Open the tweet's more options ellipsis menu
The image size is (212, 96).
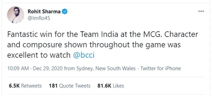pos(201,11)
